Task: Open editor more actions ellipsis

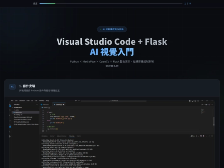Action: pyautogui.click(x=212, y=105)
